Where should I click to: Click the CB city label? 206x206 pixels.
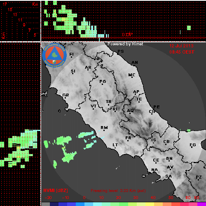(x=166, y=142)
